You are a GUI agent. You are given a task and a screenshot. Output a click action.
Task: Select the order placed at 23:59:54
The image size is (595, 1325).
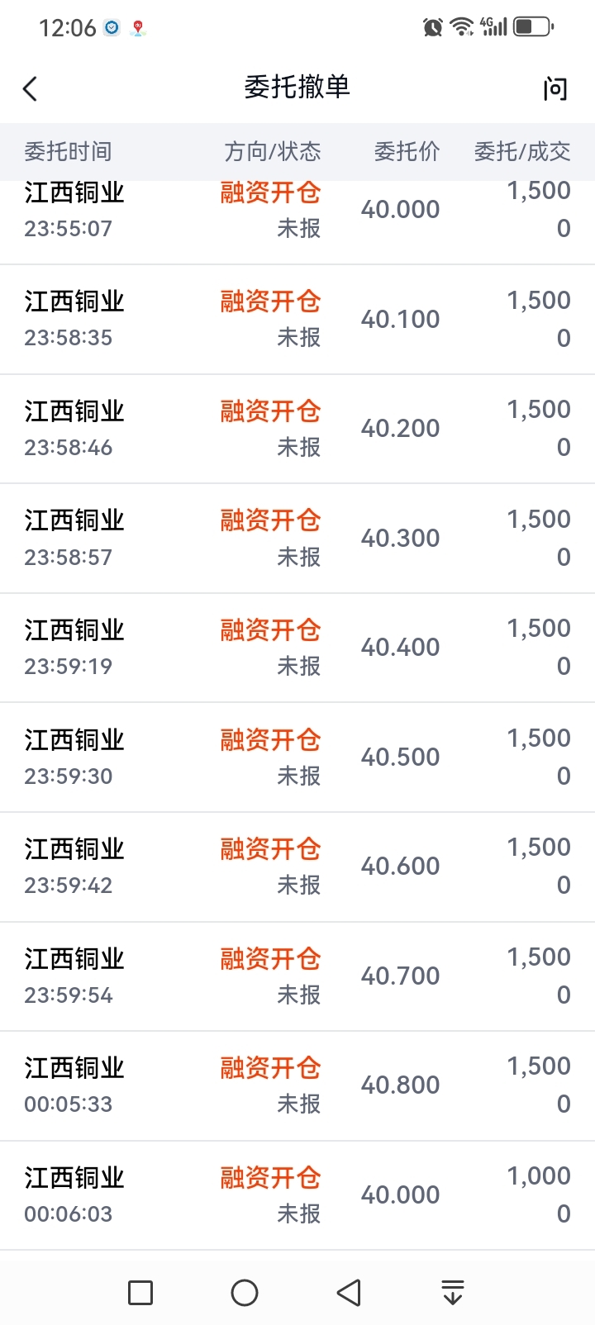(x=297, y=976)
